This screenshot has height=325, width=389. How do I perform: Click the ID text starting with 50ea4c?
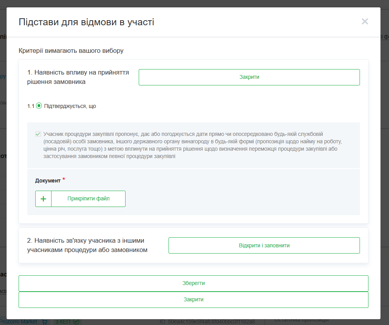coord(207,322)
